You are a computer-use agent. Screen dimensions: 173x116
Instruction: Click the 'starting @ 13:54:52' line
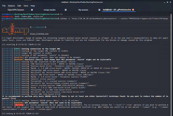click(x=22, y=44)
